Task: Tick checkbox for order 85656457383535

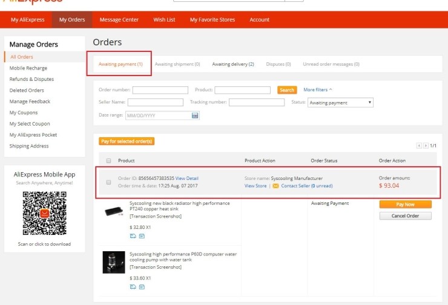Action: tap(108, 182)
